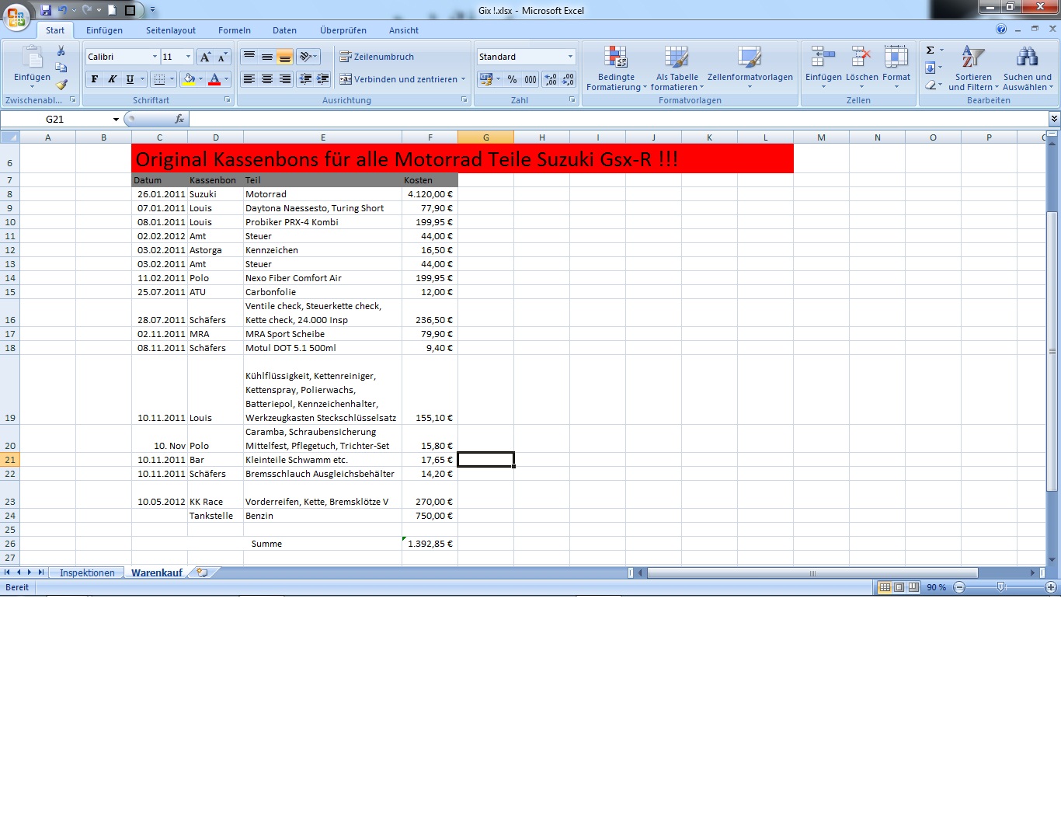Click Löschen in the Zellen group
Image resolution: width=1061 pixels, height=828 pixels.
tap(861, 68)
